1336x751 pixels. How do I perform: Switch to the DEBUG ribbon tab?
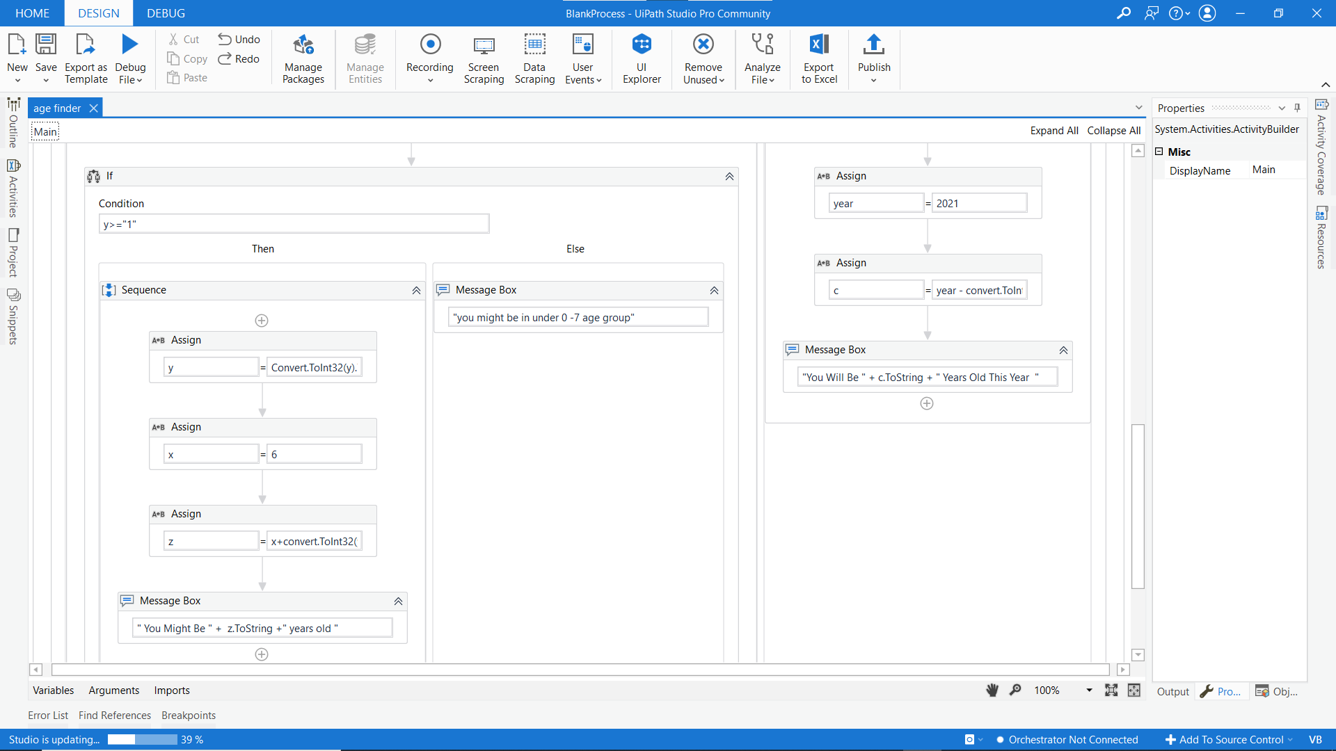(166, 13)
